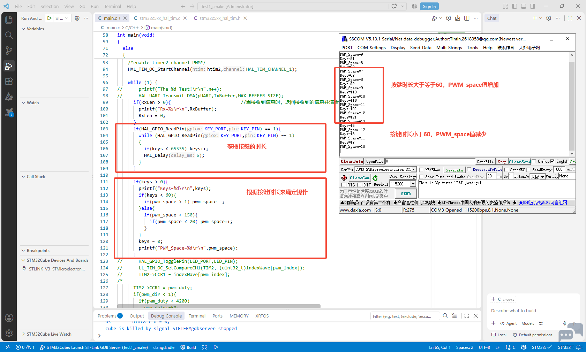Image resolution: width=586 pixels, height=352 pixels.
Task: Close the stm32c5xx_hal_tim.c tab
Action: coord(185,18)
